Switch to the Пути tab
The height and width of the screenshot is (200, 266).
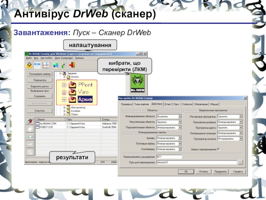point(176,104)
